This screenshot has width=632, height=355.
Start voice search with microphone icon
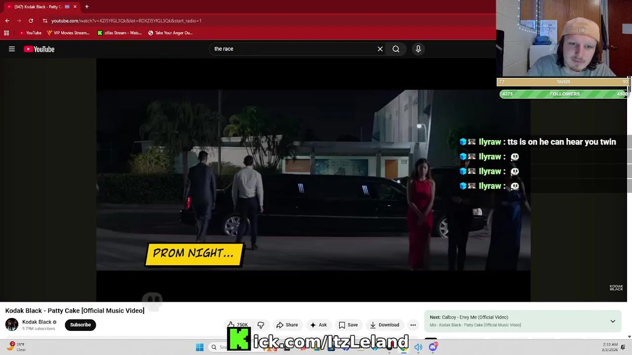pyautogui.click(x=418, y=49)
